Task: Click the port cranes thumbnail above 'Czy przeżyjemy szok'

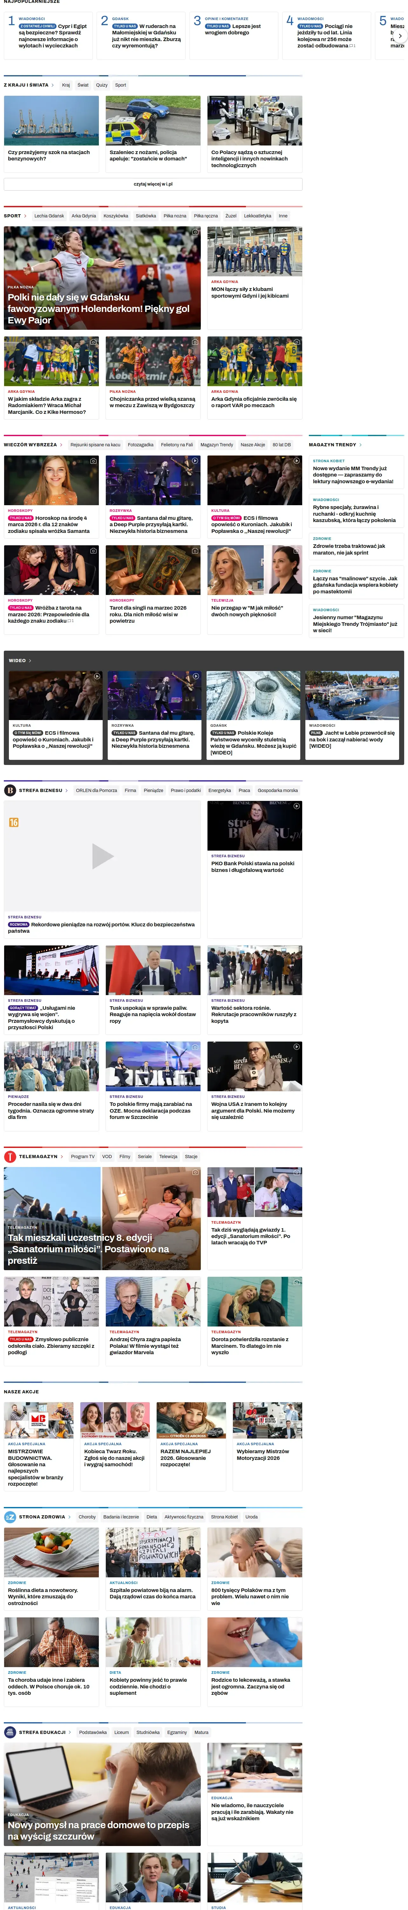Action: (51, 121)
